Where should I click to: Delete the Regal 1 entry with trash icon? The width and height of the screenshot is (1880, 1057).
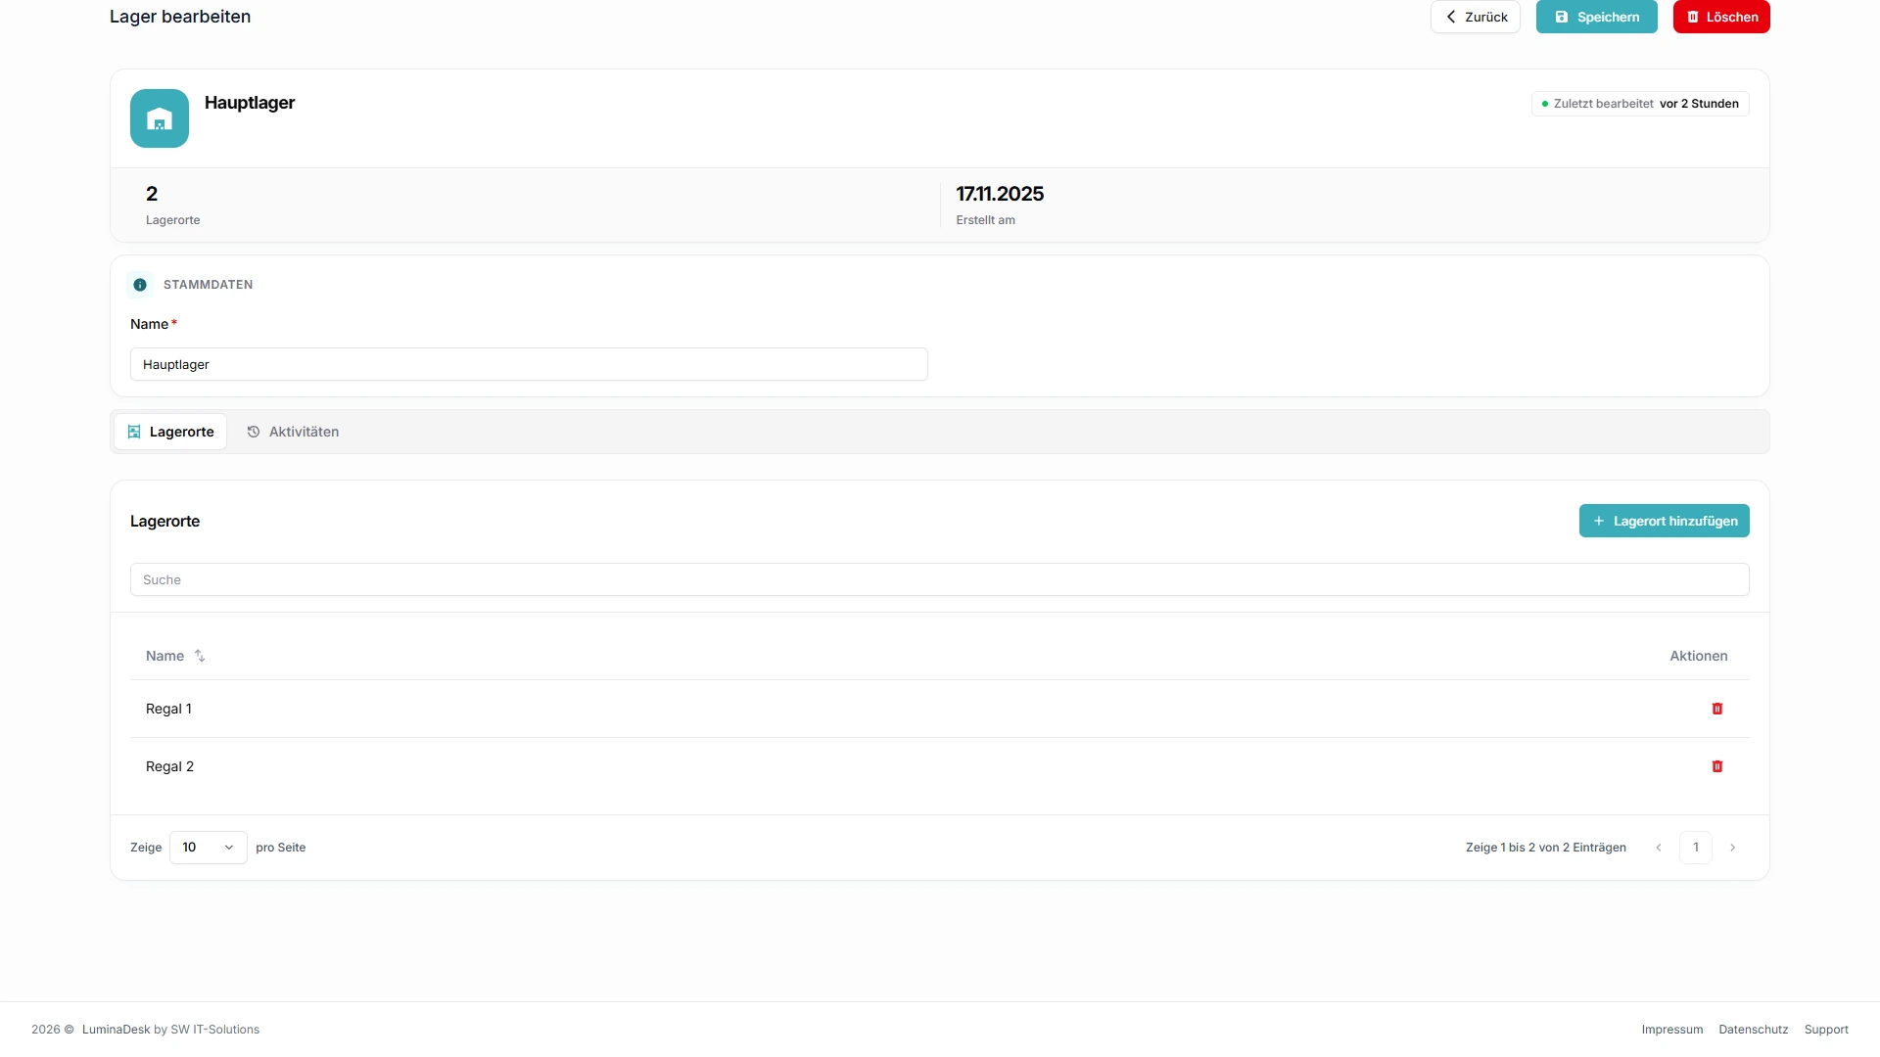coord(1716,709)
